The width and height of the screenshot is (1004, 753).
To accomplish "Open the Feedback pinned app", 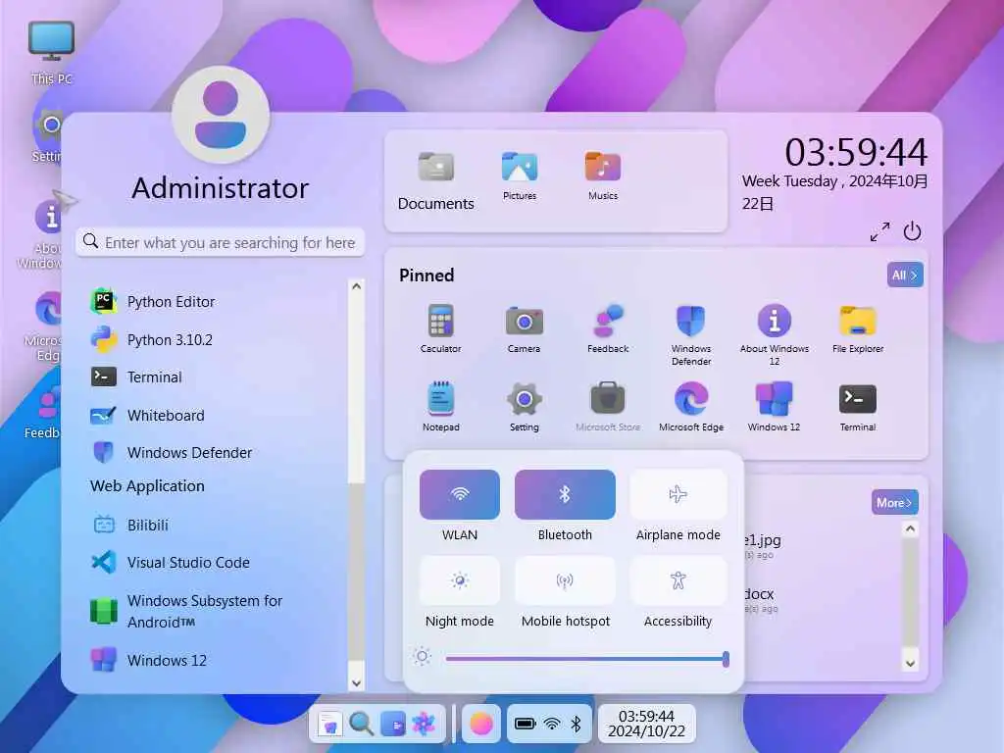I will pyautogui.click(x=608, y=329).
